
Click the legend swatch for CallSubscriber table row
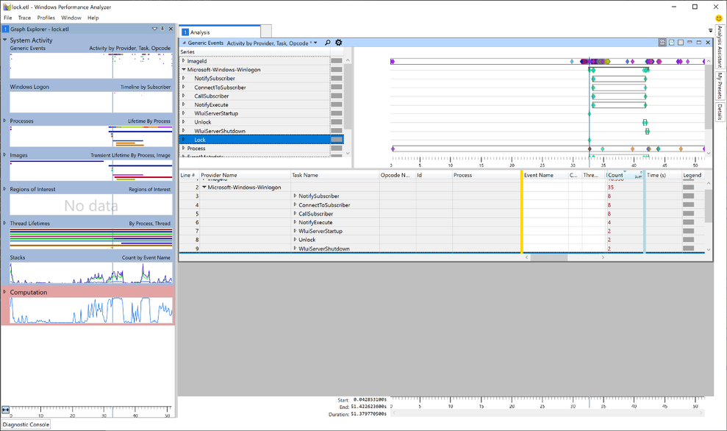tap(689, 213)
